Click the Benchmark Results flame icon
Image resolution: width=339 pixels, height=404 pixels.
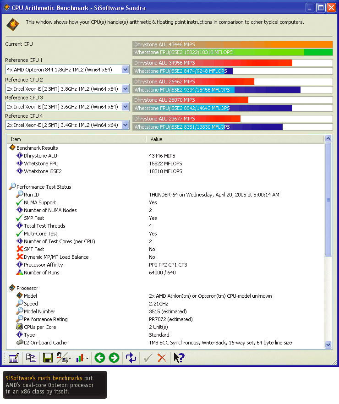(x=12, y=147)
